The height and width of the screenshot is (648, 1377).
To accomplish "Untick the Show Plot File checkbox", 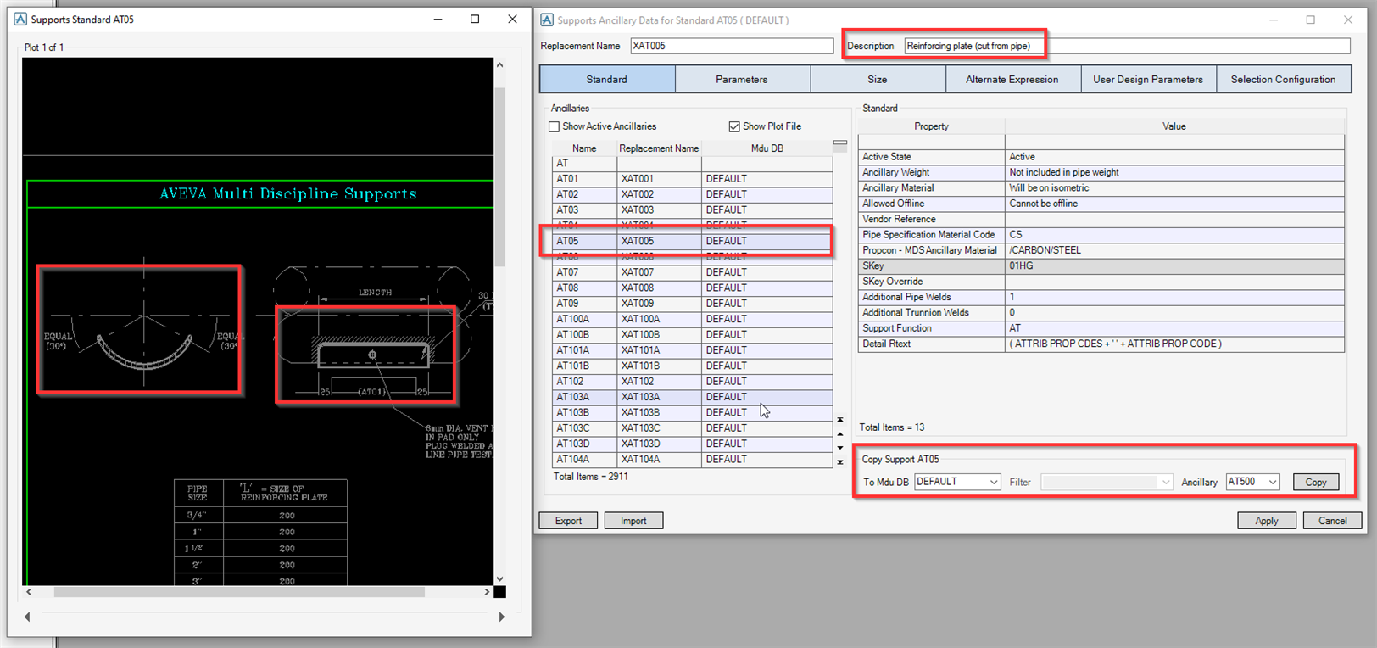I will [x=734, y=126].
